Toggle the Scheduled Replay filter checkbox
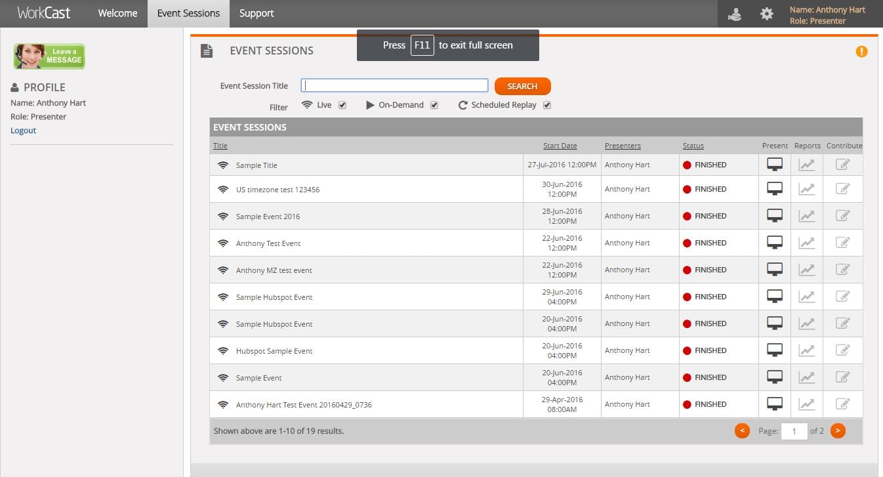This screenshot has width=883, height=477. (x=547, y=105)
